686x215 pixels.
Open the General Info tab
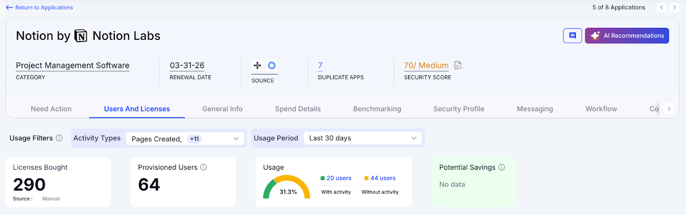(223, 109)
